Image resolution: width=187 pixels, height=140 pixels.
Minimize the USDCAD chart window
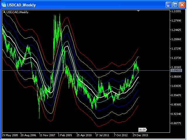point(169,5)
